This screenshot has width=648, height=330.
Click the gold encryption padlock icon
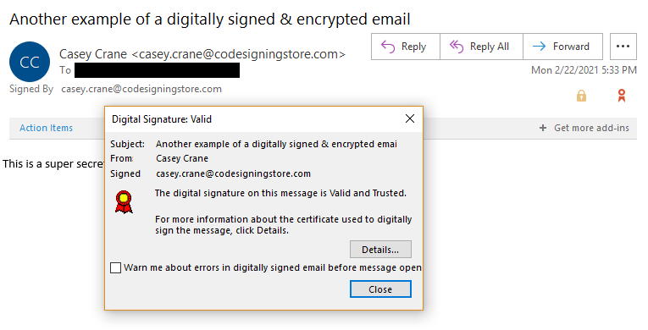tap(581, 96)
